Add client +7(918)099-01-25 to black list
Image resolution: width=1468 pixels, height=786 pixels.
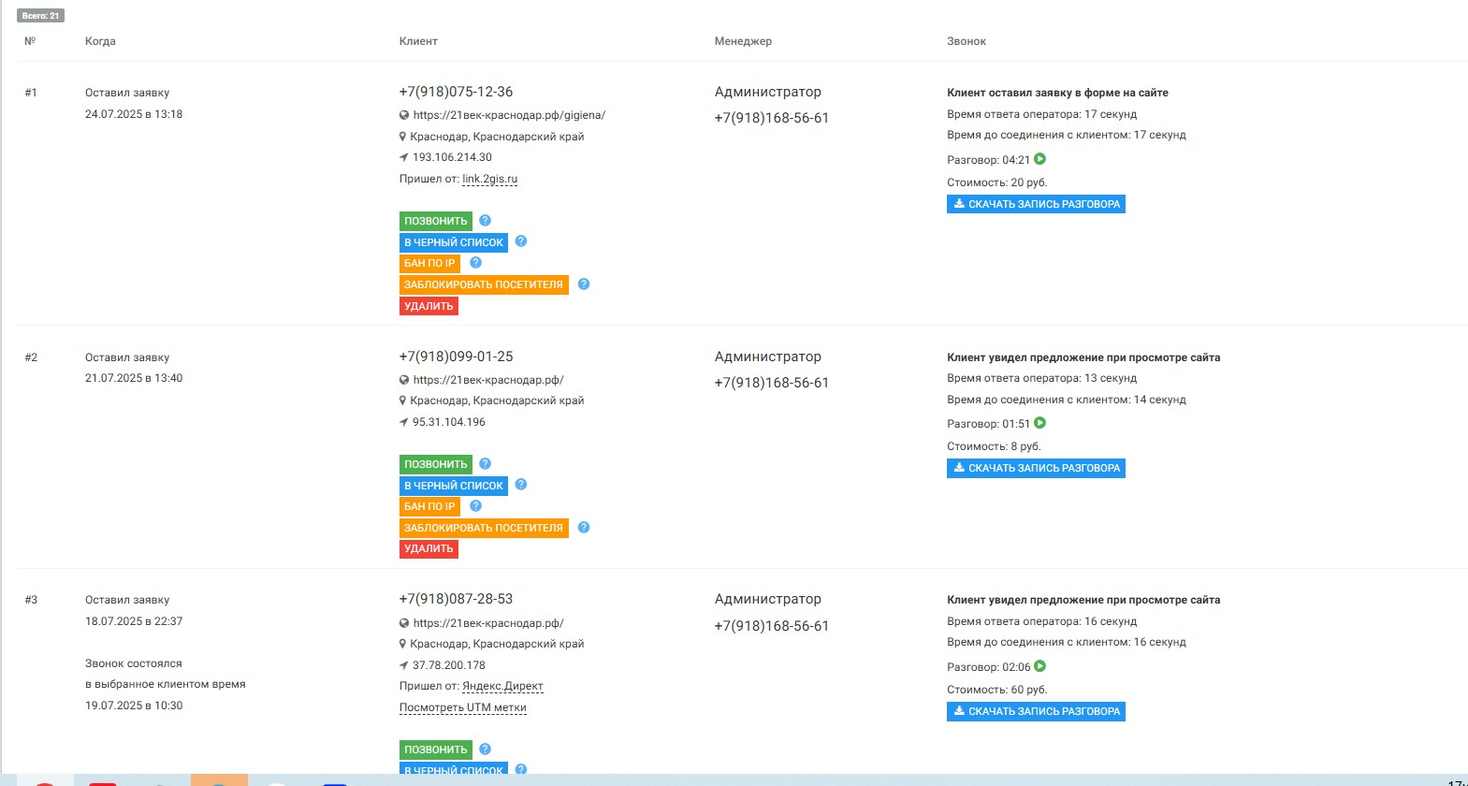point(454,486)
